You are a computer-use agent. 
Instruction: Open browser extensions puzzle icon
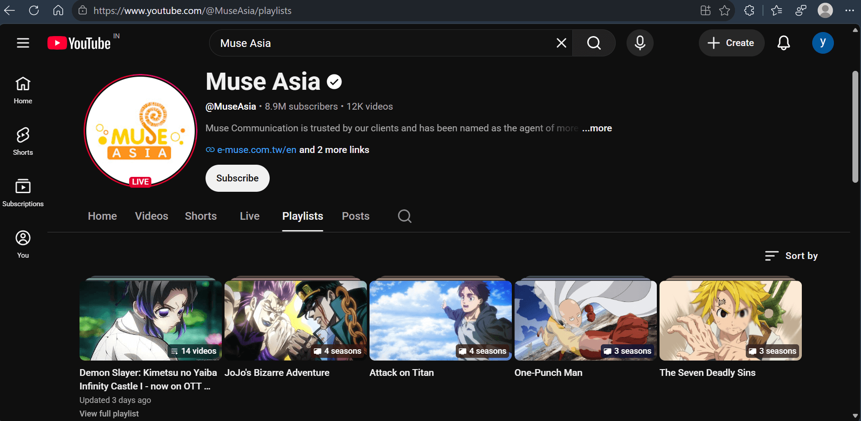tap(749, 10)
